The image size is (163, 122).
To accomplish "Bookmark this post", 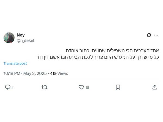I will tap(118, 87).
